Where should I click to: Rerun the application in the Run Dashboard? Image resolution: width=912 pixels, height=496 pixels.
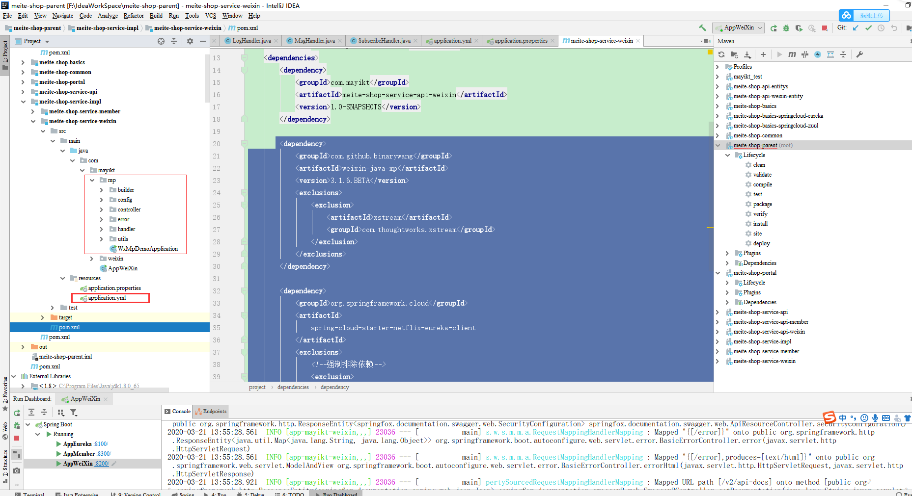click(x=17, y=413)
